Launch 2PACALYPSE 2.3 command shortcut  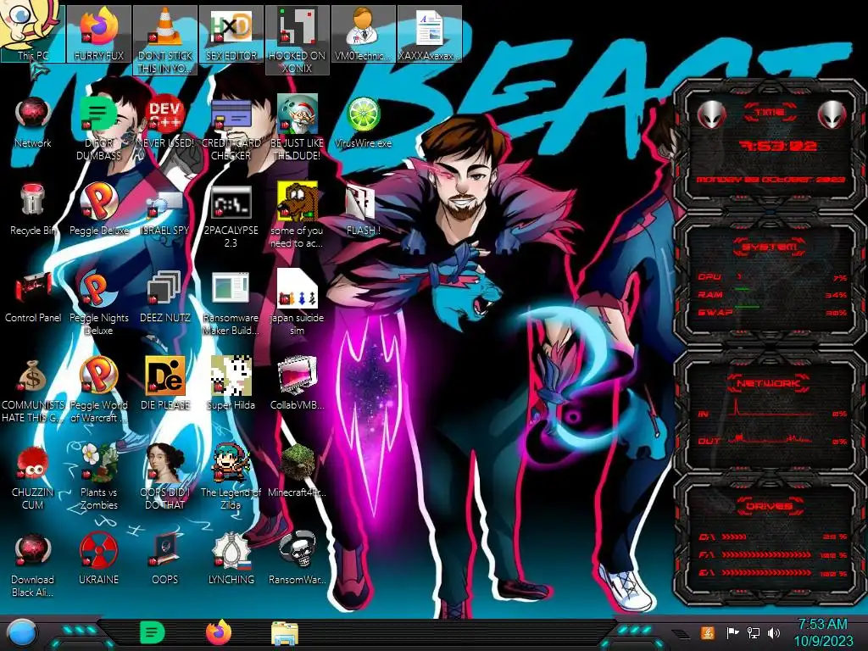231,216
